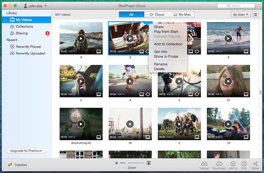Click the search magnifier icon
Image resolution: width=264 pixels, height=173 pixels.
pos(229,6)
